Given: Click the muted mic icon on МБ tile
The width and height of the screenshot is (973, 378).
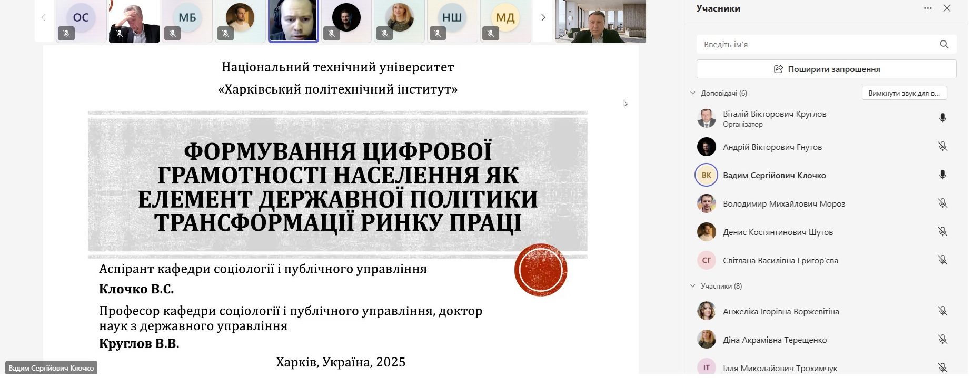Looking at the screenshot, I should pyautogui.click(x=172, y=34).
